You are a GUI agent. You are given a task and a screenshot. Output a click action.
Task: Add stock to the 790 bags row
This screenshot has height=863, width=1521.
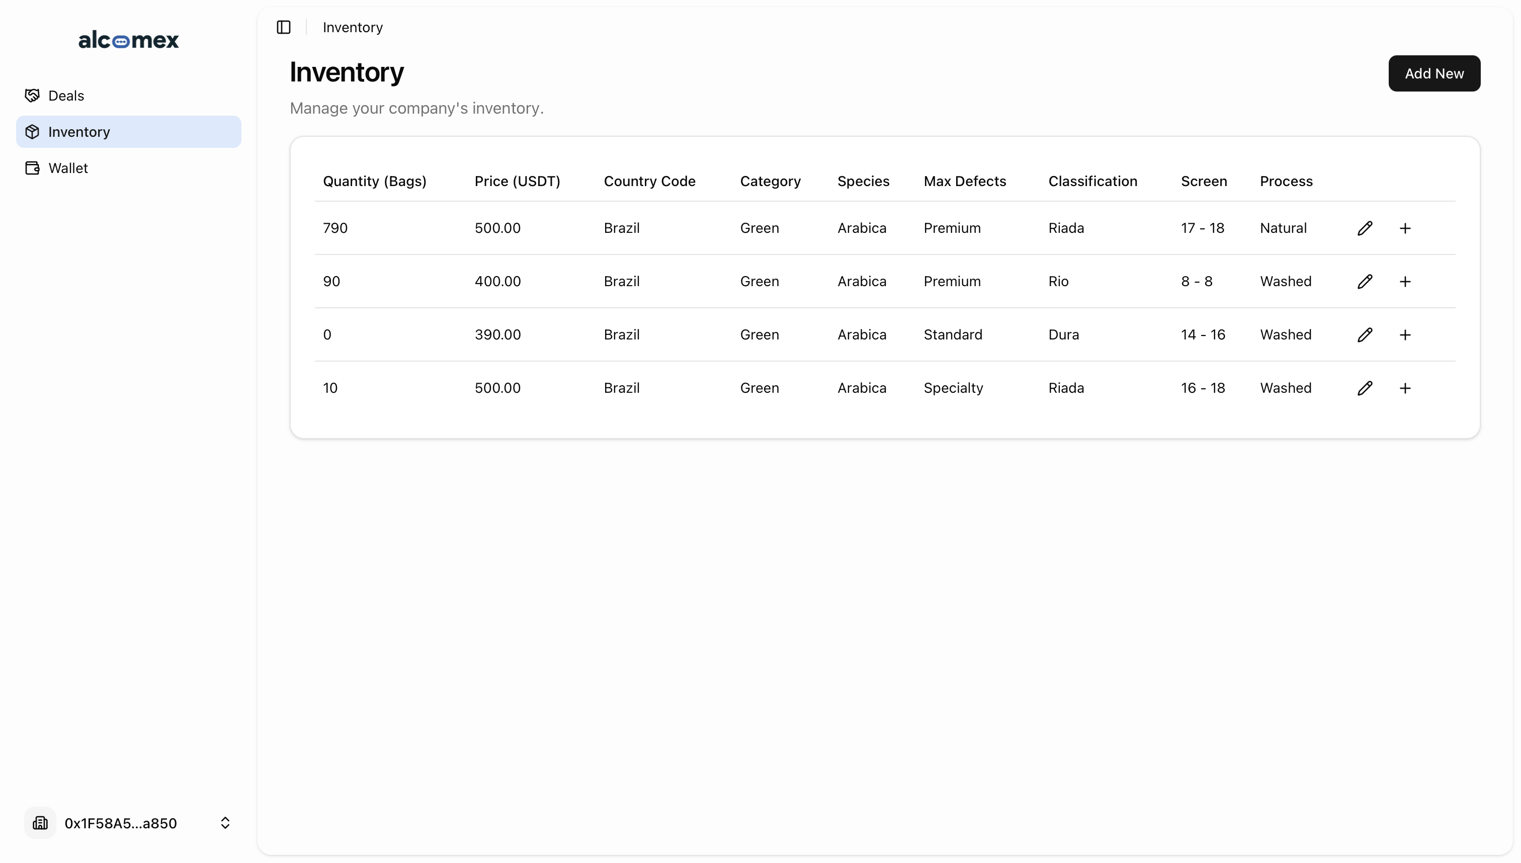tap(1405, 228)
